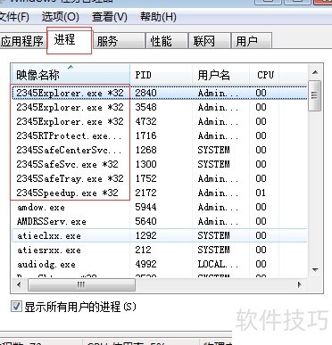
Task: Switch to the 服务 tab
Action: click(x=119, y=41)
